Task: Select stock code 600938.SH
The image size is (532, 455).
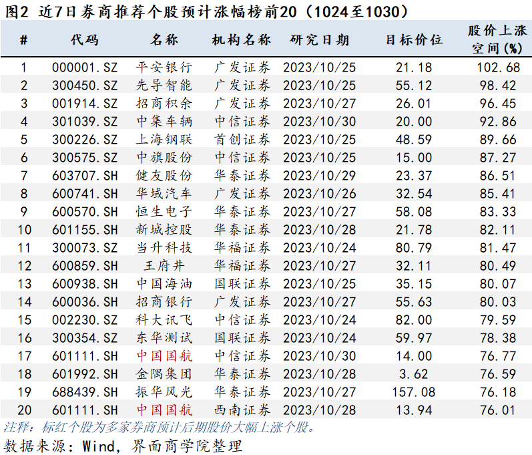Action: click(85, 283)
